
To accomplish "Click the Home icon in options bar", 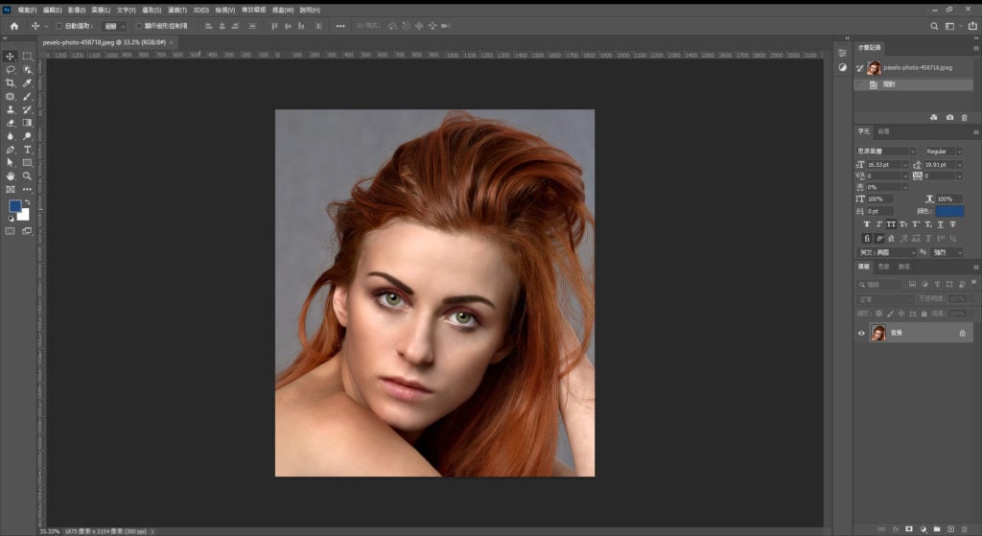I will (x=13, y=26).
